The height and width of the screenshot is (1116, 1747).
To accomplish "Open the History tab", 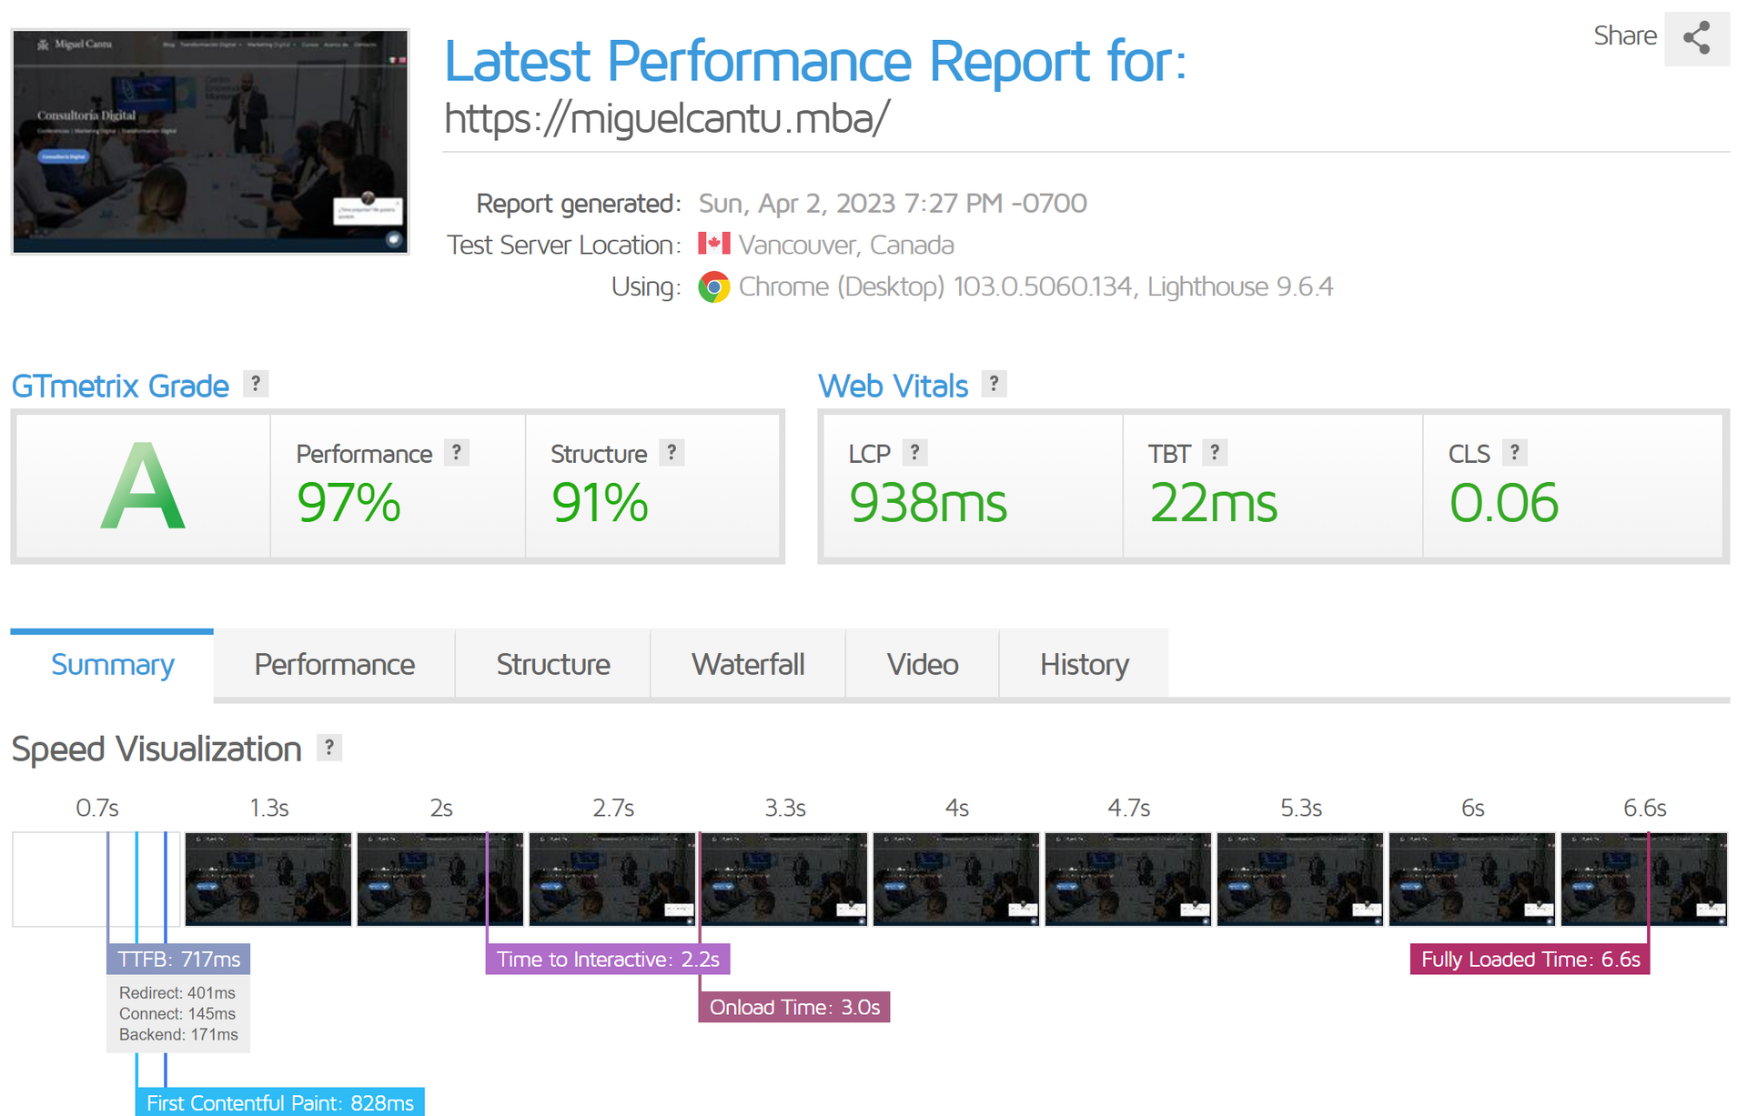I will (x=1084, y=664).
